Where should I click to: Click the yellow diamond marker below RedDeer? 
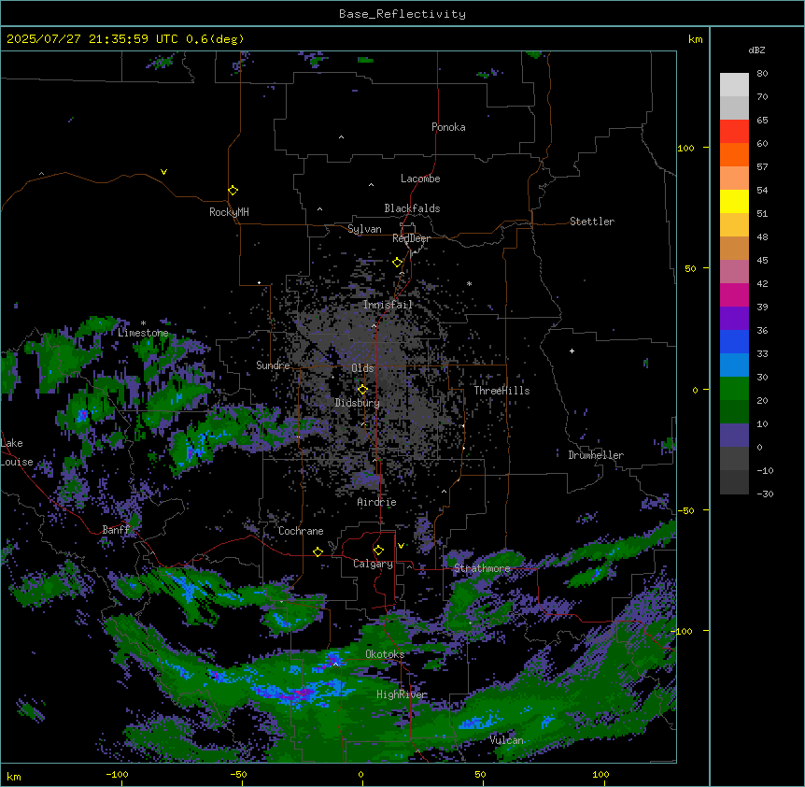point(398,263)
